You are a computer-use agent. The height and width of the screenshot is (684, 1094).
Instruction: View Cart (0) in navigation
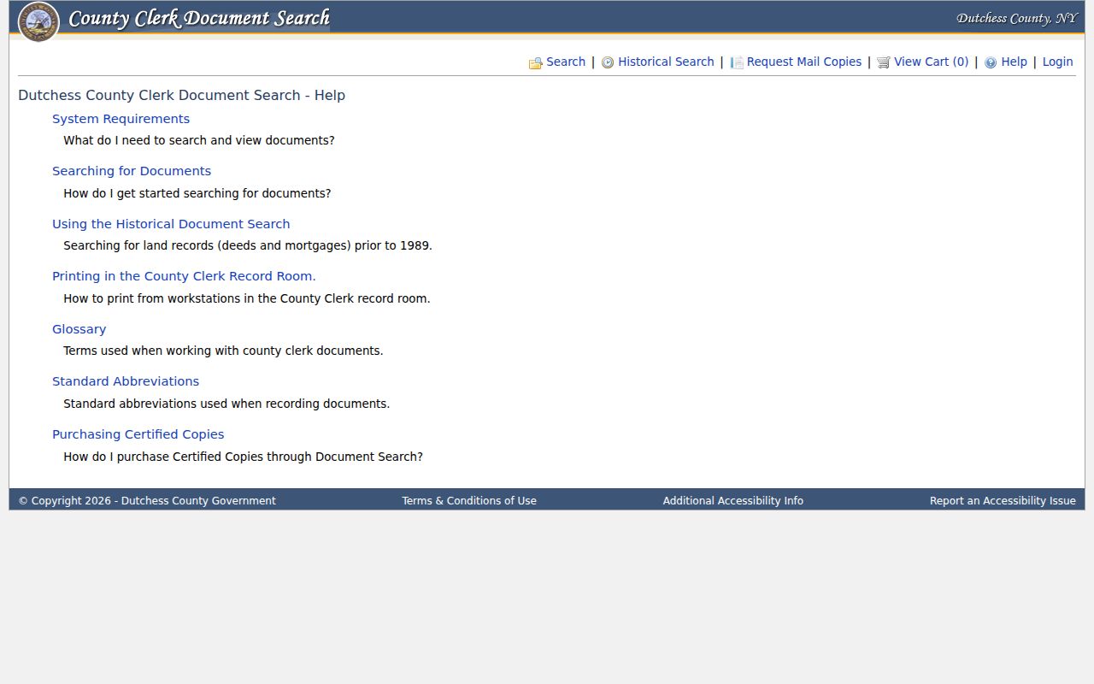[932, 62]
